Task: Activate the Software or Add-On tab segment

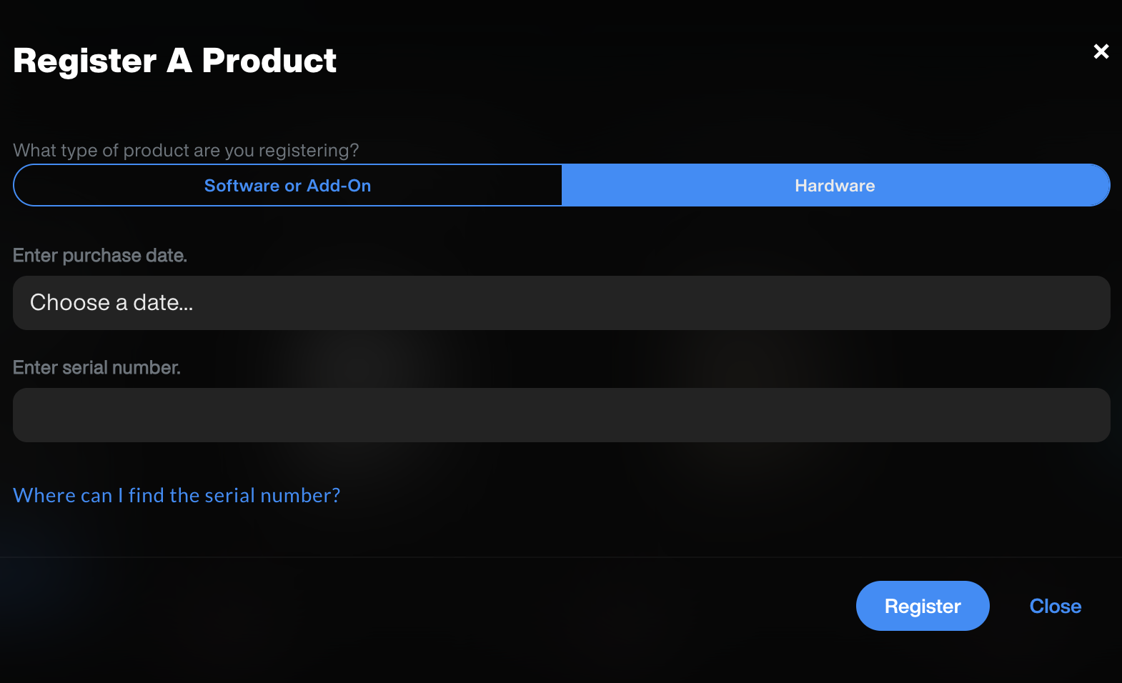Action: pyautogui.click(x=287, y=185)
